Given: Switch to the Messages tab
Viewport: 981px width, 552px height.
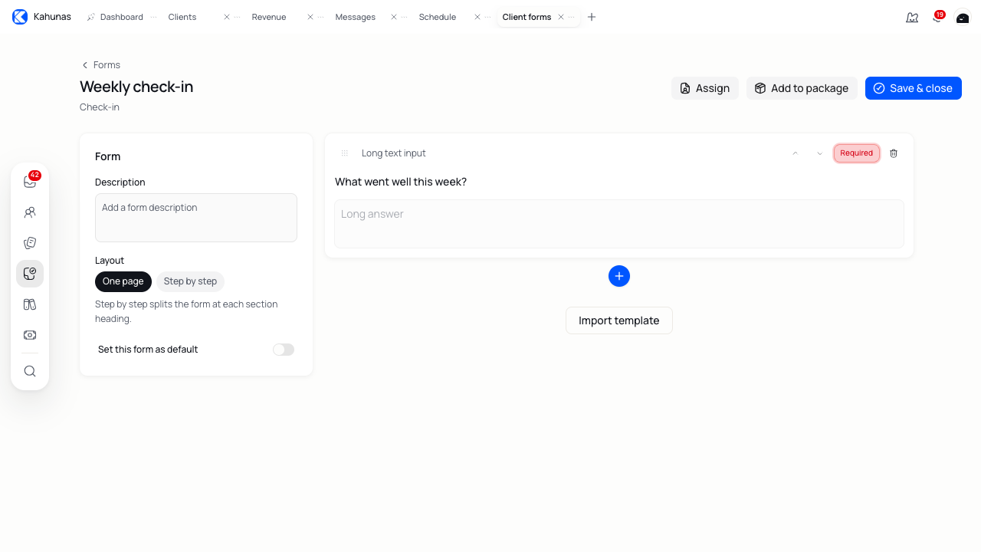Looking at the screenshot, I should [x=356, y=17].
